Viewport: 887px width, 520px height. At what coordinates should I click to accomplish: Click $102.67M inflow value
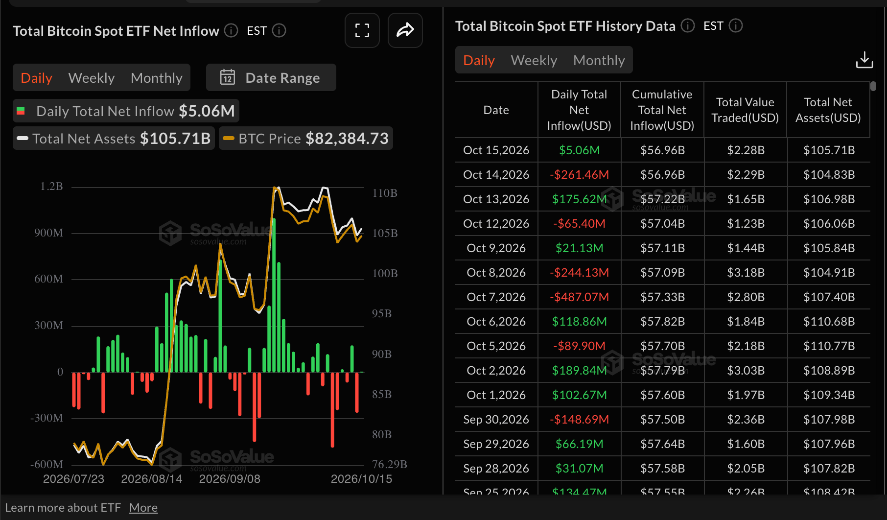[579, 395]
